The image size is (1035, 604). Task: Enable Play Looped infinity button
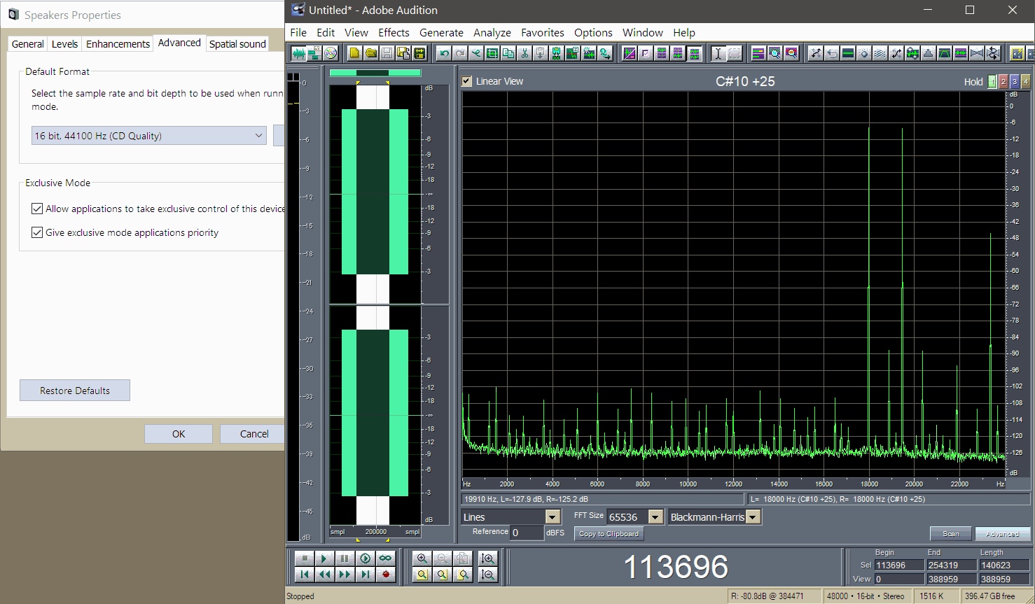[386, 559]
